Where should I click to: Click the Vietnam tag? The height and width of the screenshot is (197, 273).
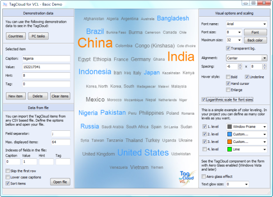tap(140, 167)
